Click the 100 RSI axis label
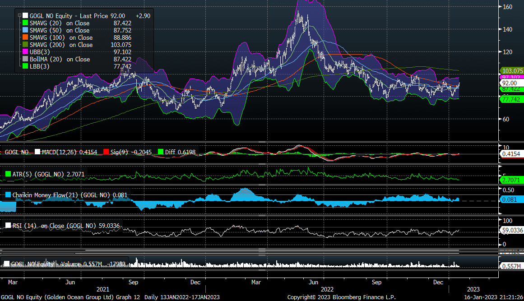This screenshot has width=524, height=301. [x=507, y=221]
